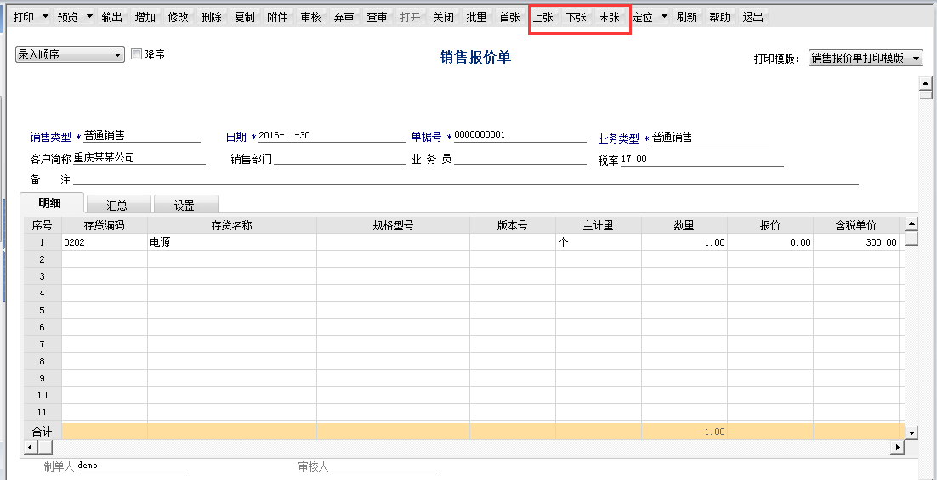Click the 复制 button

tap(244, 17)
